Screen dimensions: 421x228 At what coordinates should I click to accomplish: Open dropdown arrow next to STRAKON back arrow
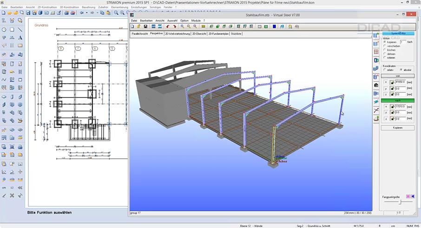[x=87, y=13]
